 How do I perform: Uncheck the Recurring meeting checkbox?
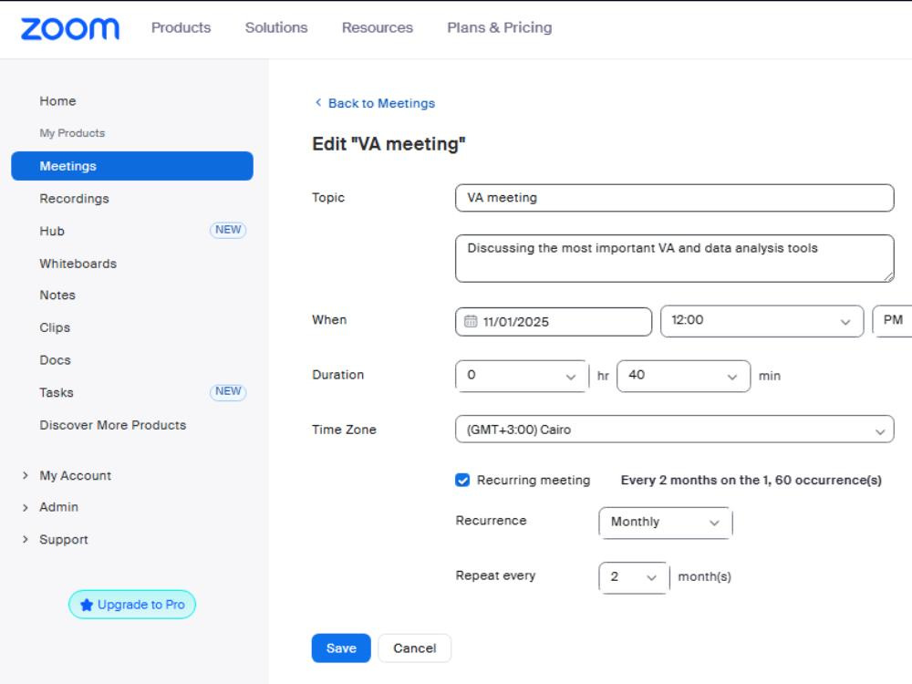pyautogui.click(x=462, y=480)
